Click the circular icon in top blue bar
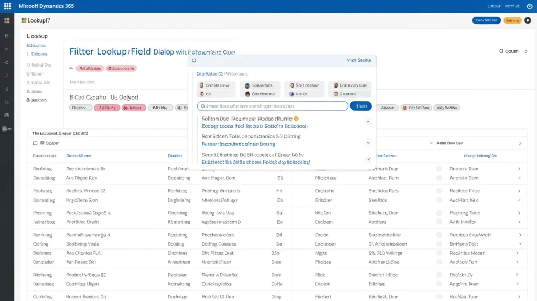Image resolution: width=537 pixels, height=301 pixels. tap(530, 6)
